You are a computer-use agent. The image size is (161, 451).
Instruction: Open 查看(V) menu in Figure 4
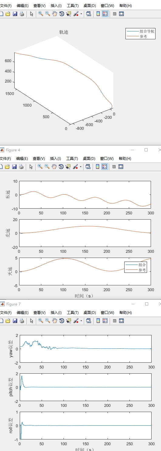click(39, 159)
